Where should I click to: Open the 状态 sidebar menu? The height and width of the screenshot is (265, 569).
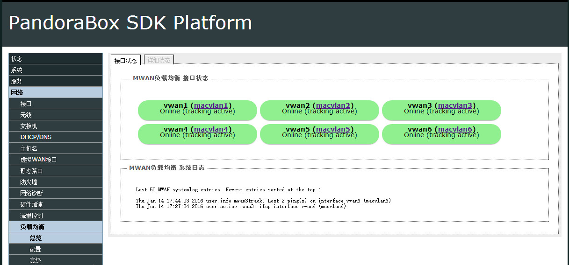pyautogui.click(x=56, y=59)
